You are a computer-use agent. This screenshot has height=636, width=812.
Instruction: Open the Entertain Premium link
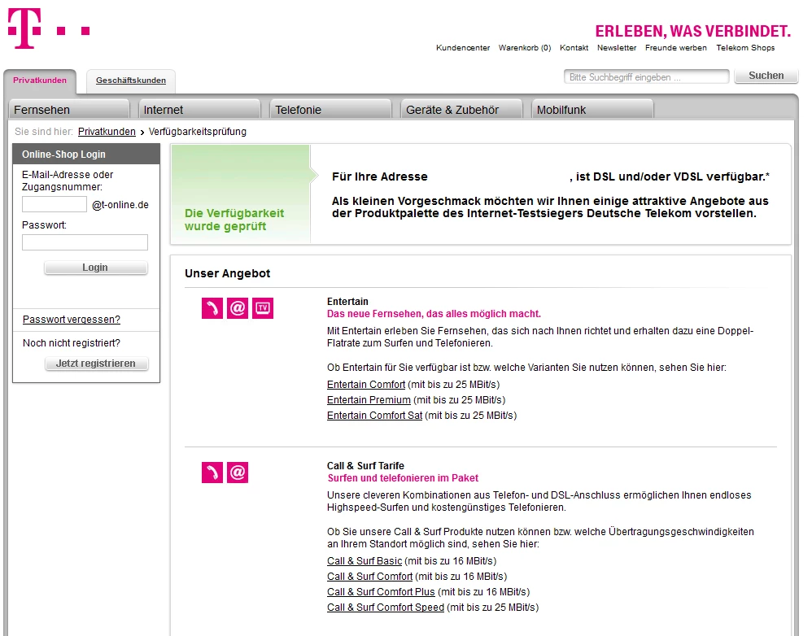(x=369, y=400)
